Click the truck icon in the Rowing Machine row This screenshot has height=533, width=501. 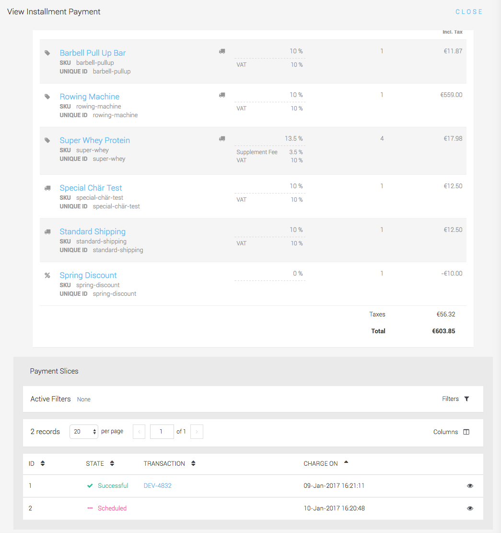click(222, 95)
